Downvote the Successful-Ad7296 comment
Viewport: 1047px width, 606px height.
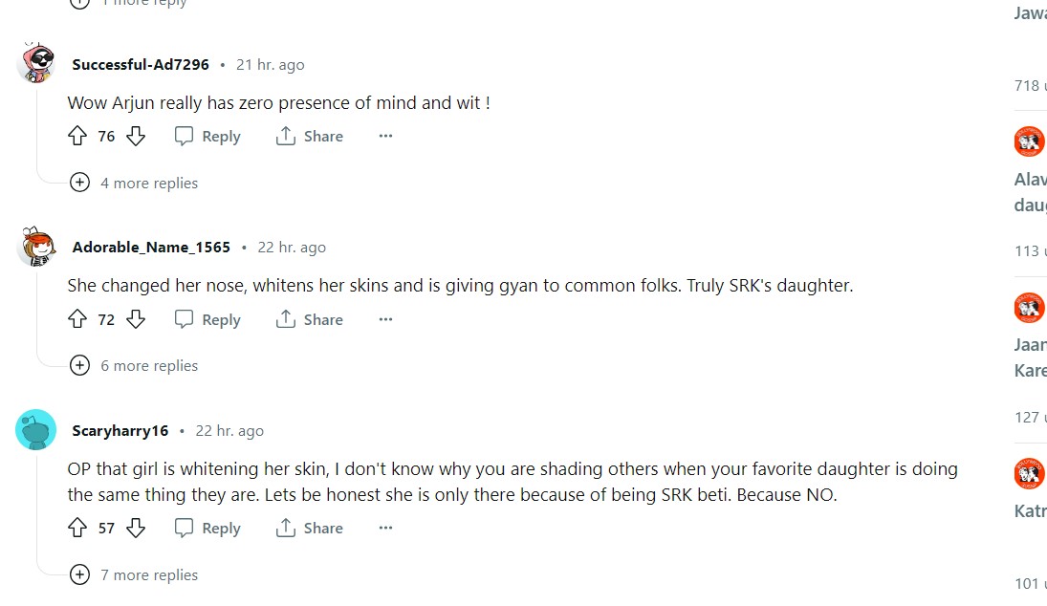pos(136,137)
